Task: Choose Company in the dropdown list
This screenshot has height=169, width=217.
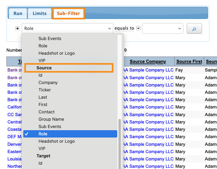Action: (48, 83)
